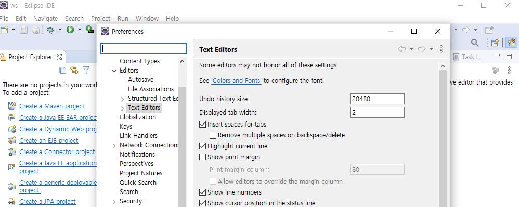Toggle Insert spaces for tabs checkbox
The height and width of the screenshot is (207, 519).
(x=203, y=125)
